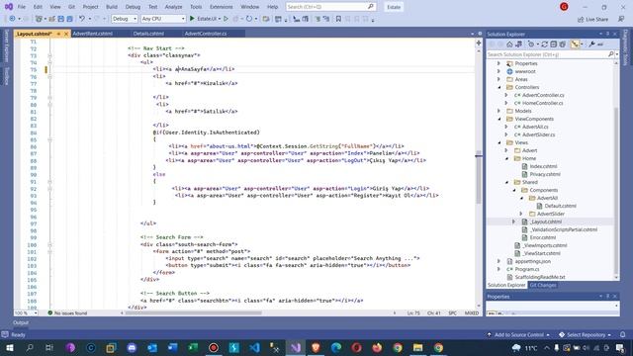Pin the _Layout.cshtml tab
The height and width of the screenshot is (356, 633).
[x=59, y=34]
